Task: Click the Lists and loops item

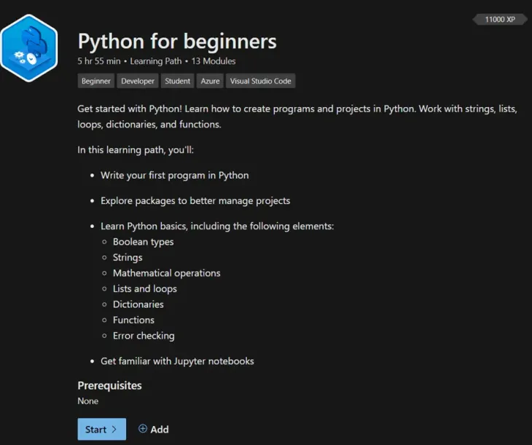Action: point(144,289)
